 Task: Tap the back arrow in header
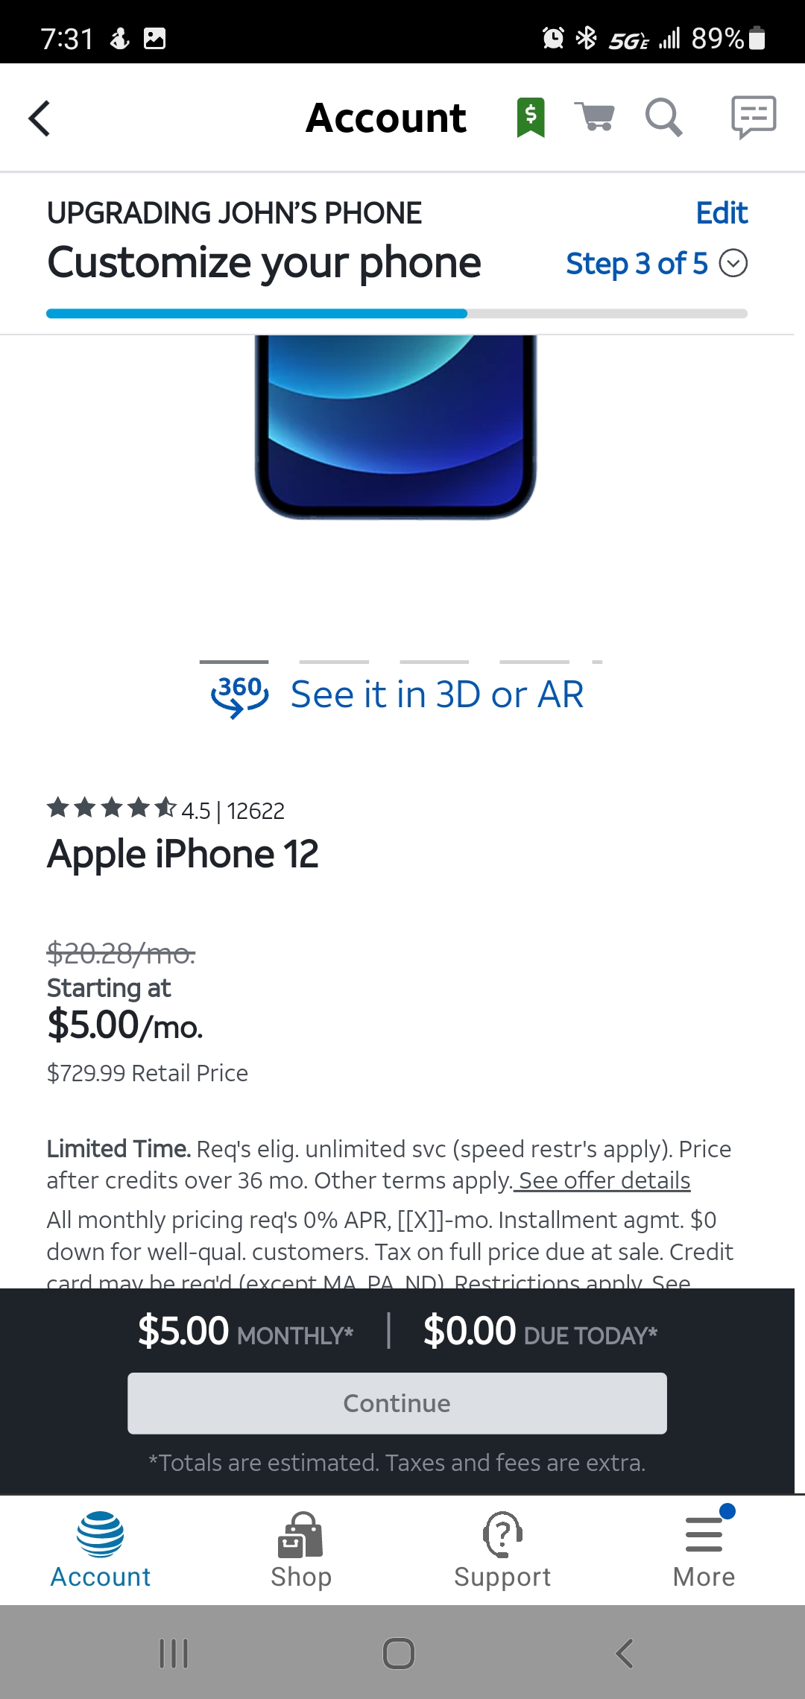tap(40, 118)
